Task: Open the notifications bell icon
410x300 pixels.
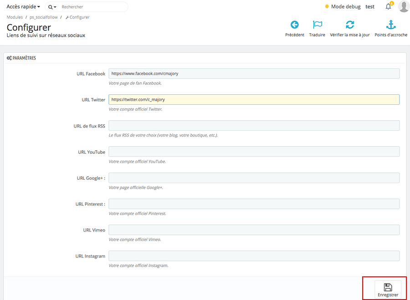Action: coord(388,7)
